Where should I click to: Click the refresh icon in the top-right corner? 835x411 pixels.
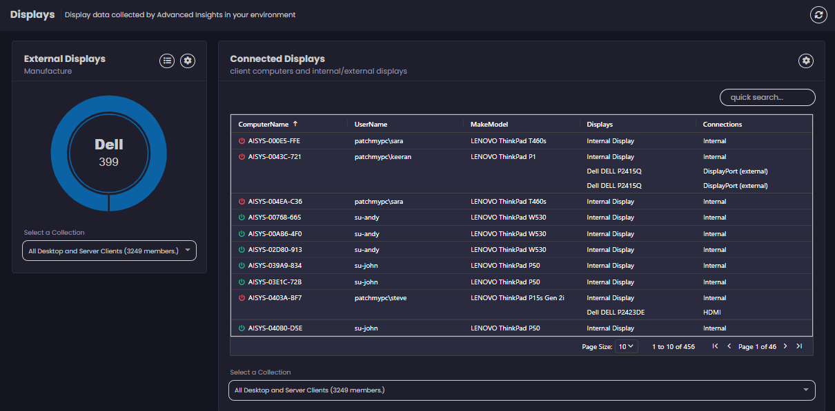818,15
